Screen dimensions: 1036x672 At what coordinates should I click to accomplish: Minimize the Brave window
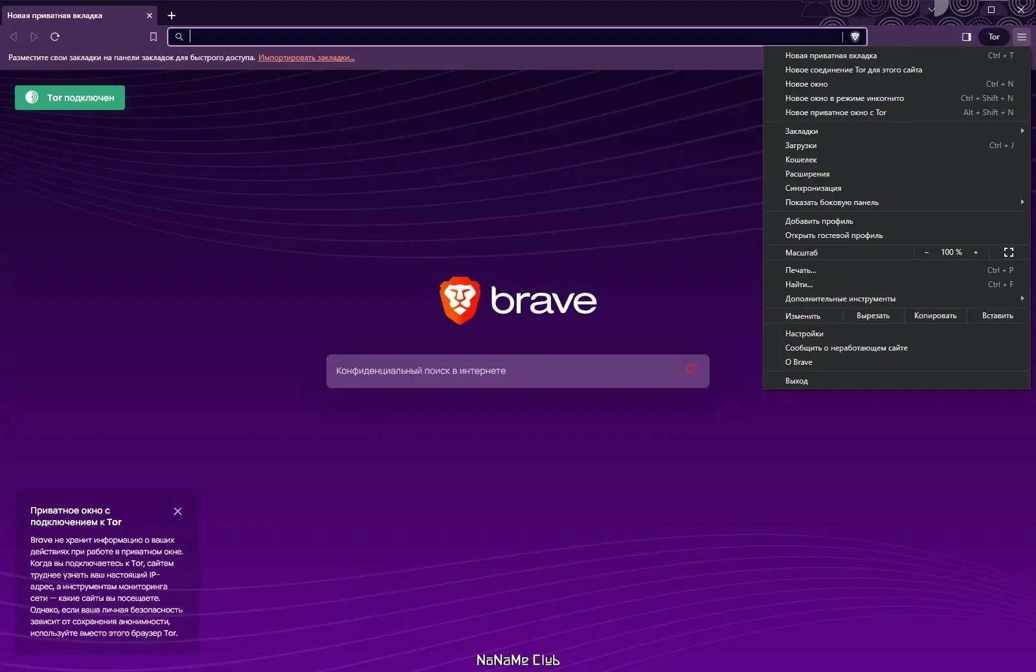click(x=962, y=10)
